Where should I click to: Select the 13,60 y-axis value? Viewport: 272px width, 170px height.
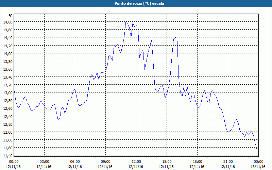pos(7,69)
